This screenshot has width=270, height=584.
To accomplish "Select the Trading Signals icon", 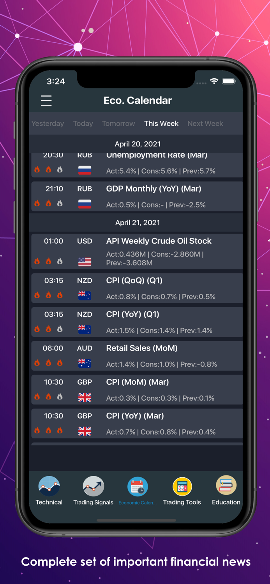I will [93, 486].
